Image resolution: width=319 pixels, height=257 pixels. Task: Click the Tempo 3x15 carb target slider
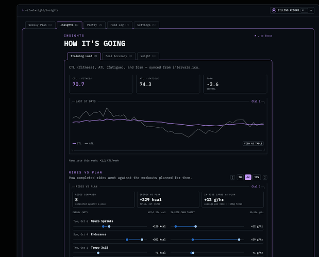pyautogui.click(x=207, y=253)
